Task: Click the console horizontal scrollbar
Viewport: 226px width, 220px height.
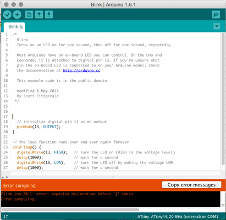Action: (70, 210)
